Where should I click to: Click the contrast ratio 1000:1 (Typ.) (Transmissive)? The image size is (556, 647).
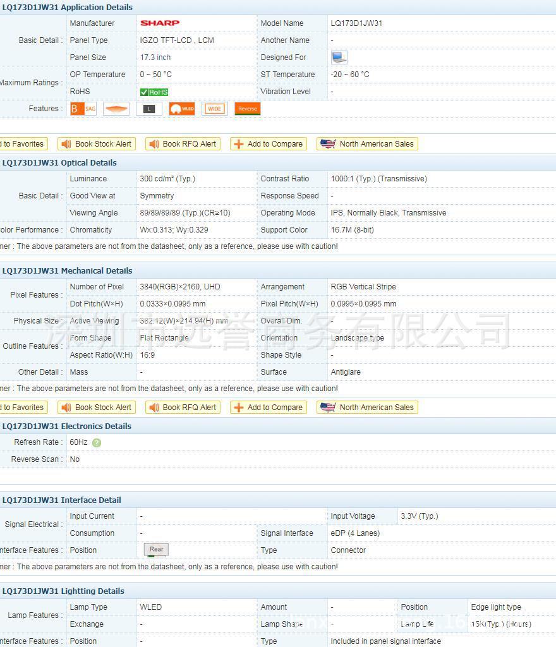click(x=379, y=179)
